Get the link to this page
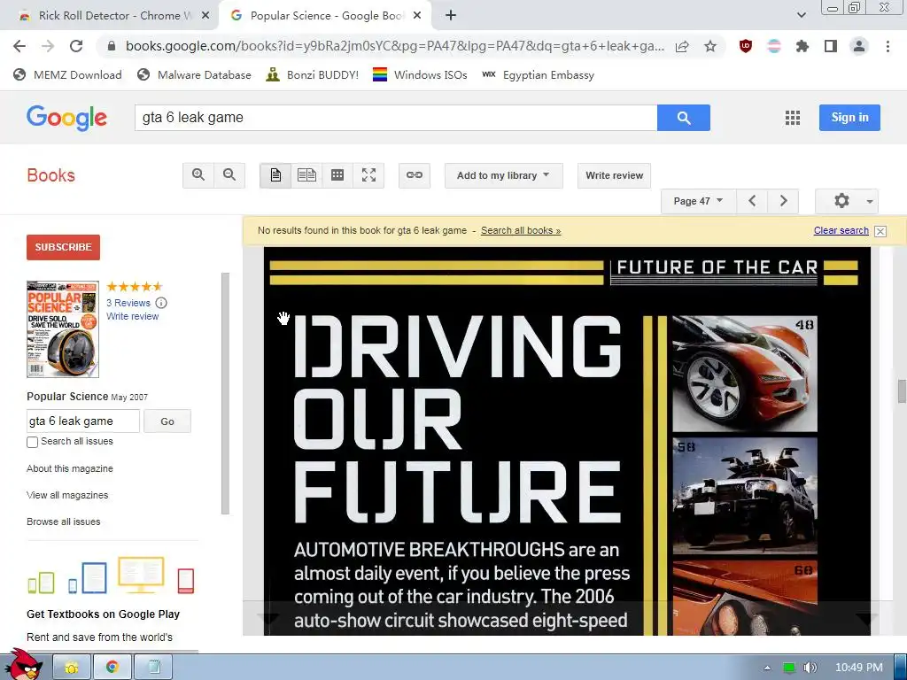The image size is (907, 680). coord(415,174)
